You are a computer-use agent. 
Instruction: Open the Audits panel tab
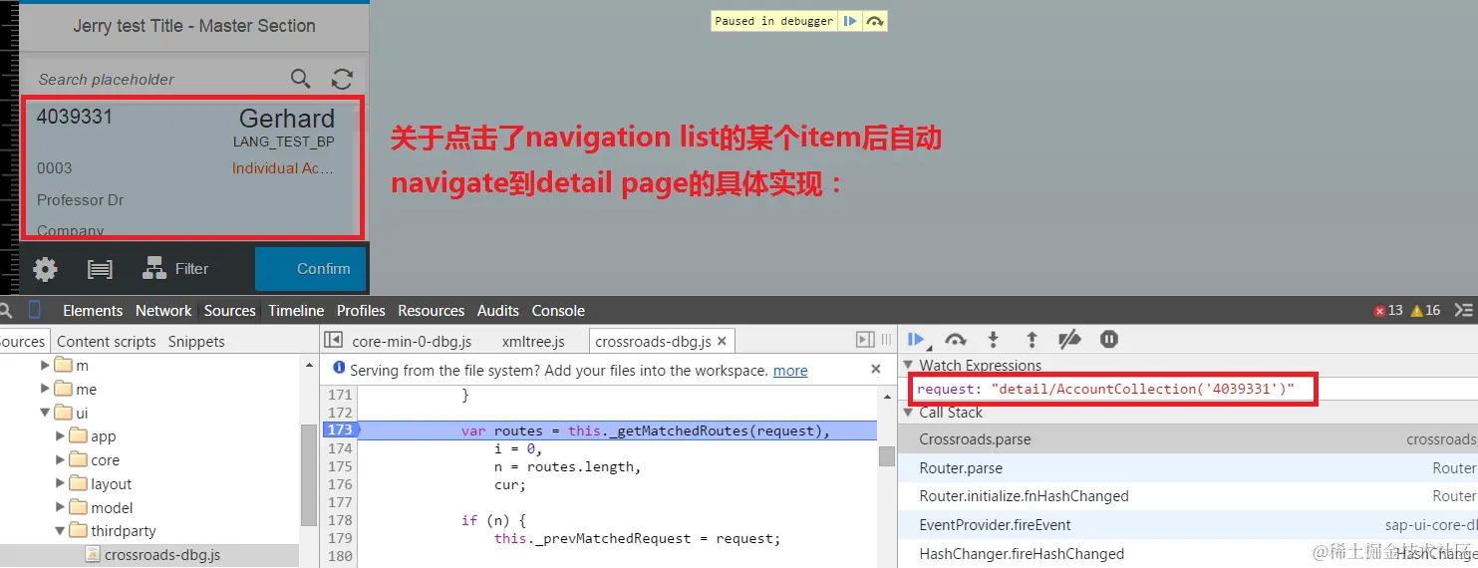coord(498,311)
